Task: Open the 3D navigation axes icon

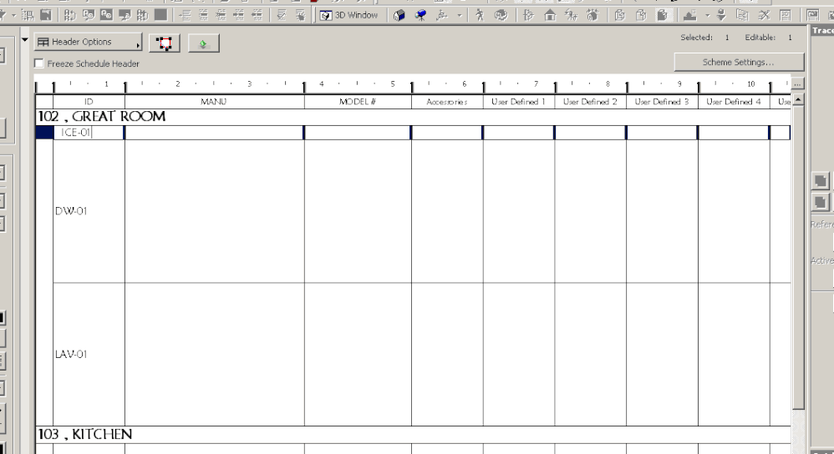Action: (x=442, y=15)
